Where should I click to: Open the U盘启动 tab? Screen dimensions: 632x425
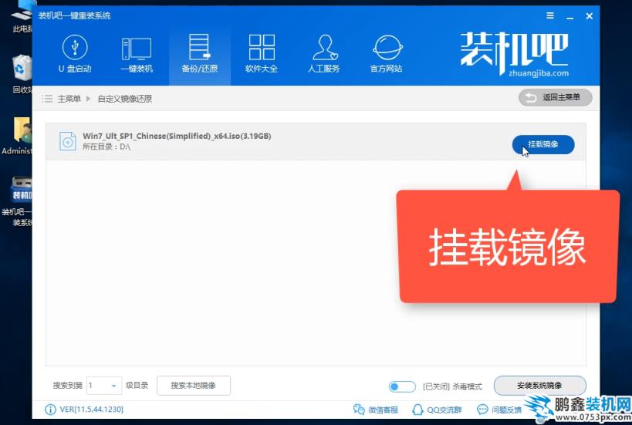click(x=75, y=53)
